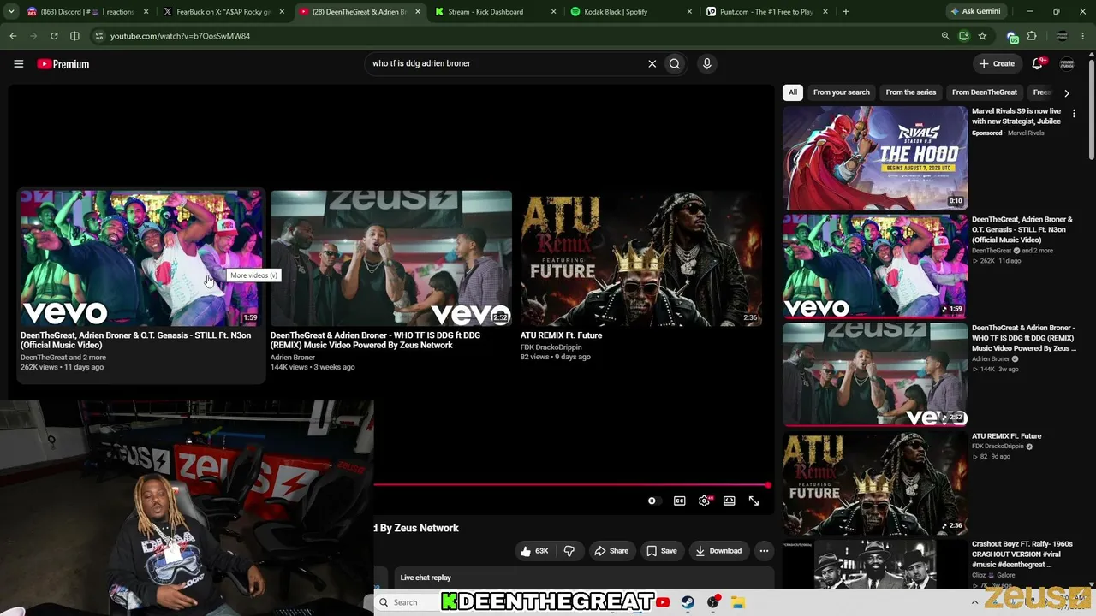Like the video
Viewport: 1096px width, 616px height.
[534, 551]
